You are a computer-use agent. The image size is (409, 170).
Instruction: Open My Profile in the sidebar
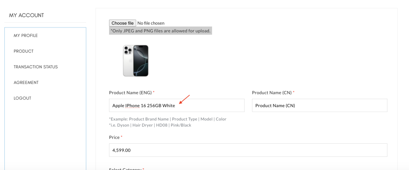tap(26, 35)
